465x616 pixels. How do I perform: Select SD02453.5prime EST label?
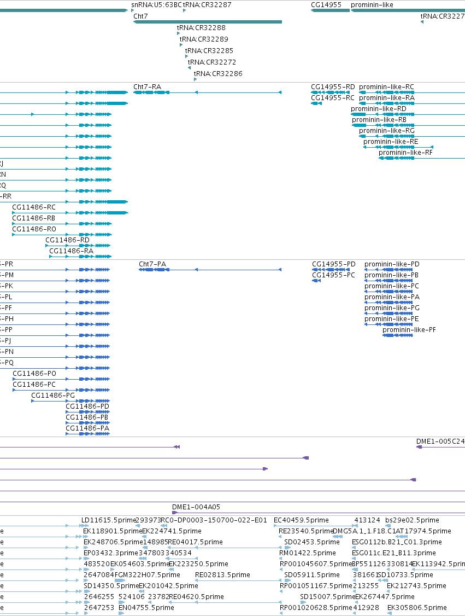312,542
